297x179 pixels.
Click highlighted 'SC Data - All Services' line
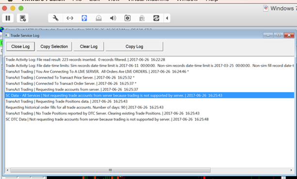[x=149, y=96]
